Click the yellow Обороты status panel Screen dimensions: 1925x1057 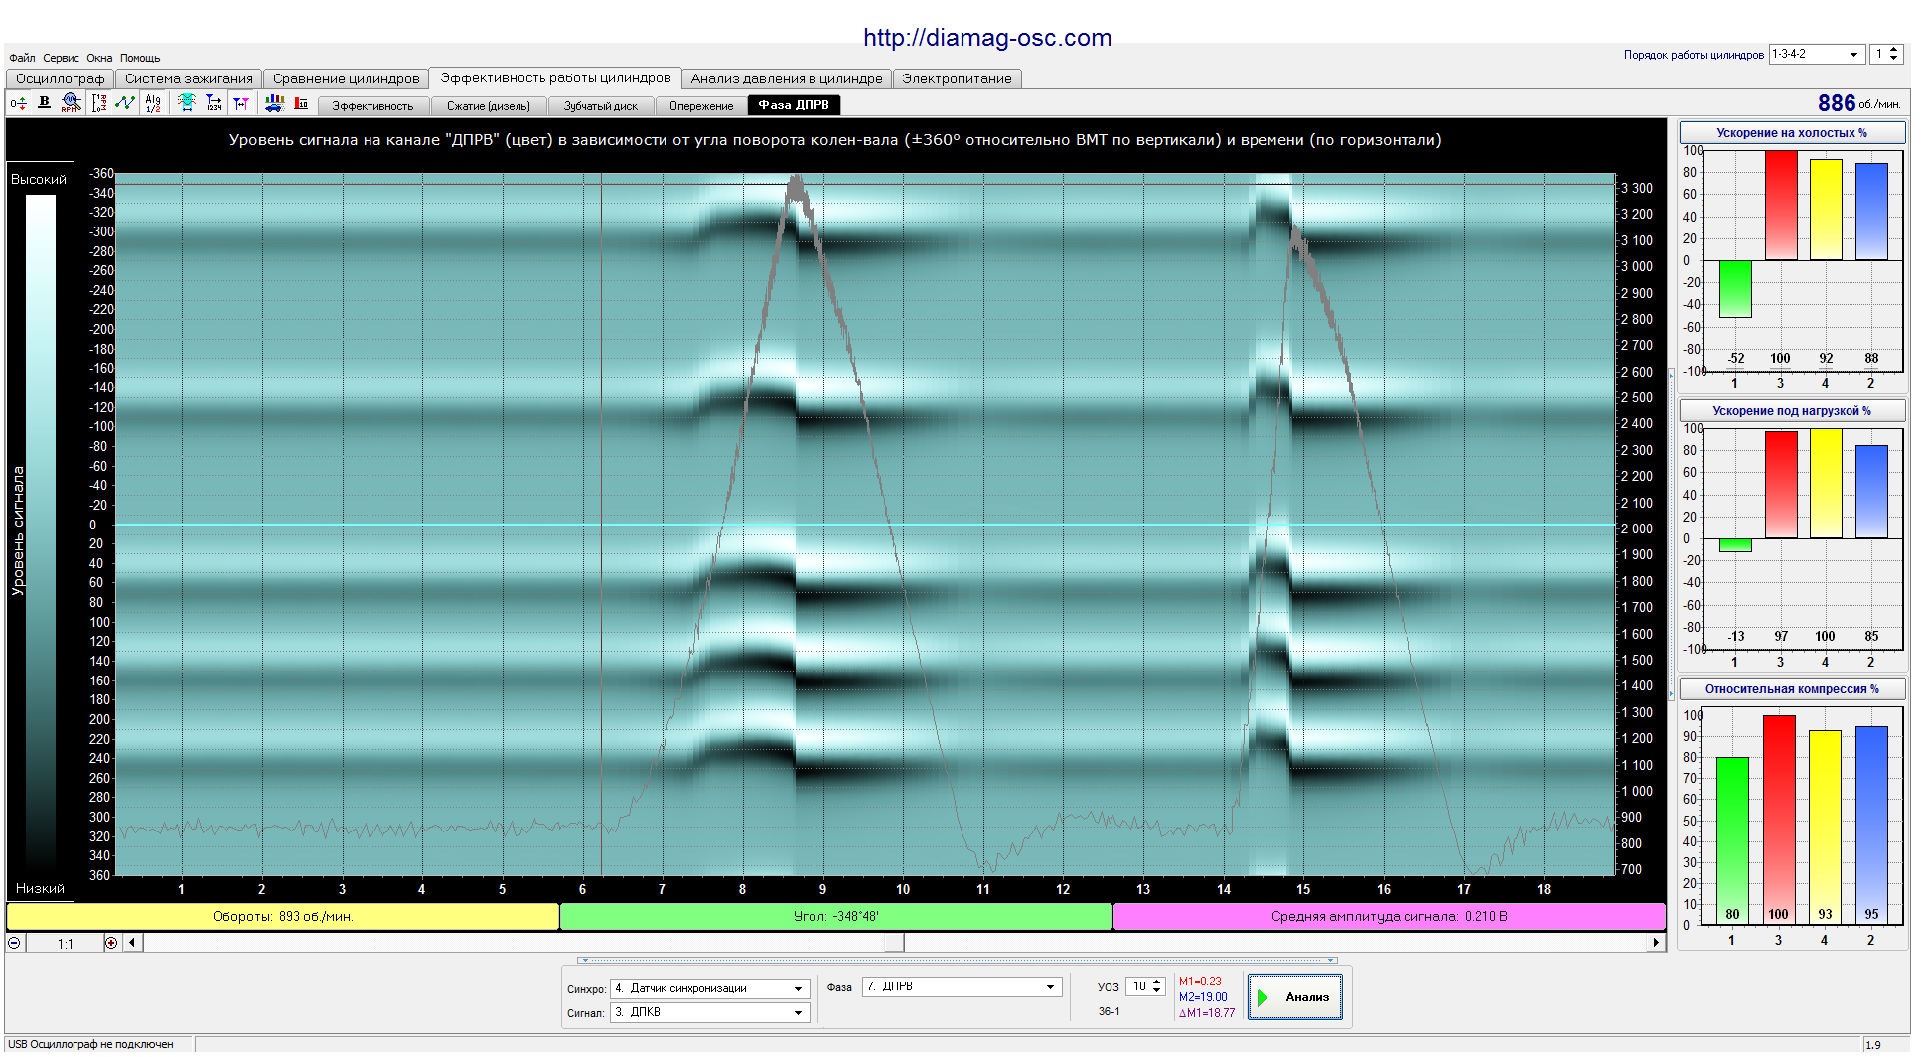[x=283, y=916]
